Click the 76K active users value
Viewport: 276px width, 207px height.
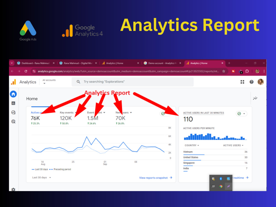(35, 118)
